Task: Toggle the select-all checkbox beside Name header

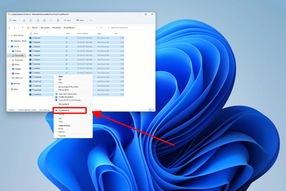Action: click(x=31, y=34)
